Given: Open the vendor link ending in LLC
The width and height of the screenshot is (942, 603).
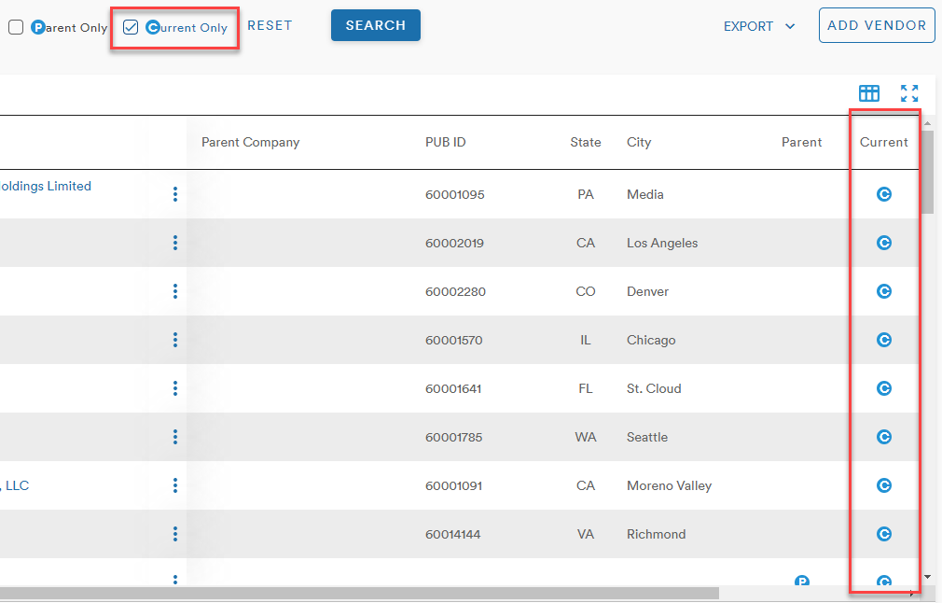Looking at the screenshot, I should tap(15, 485).
